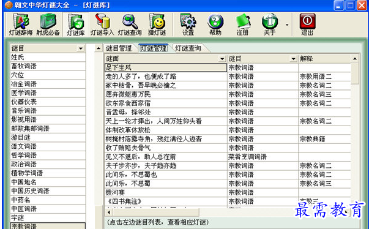369x229 pixels.
Task: Open the 射虎必备 briefcase icon
Action: [x=48, y=24]
